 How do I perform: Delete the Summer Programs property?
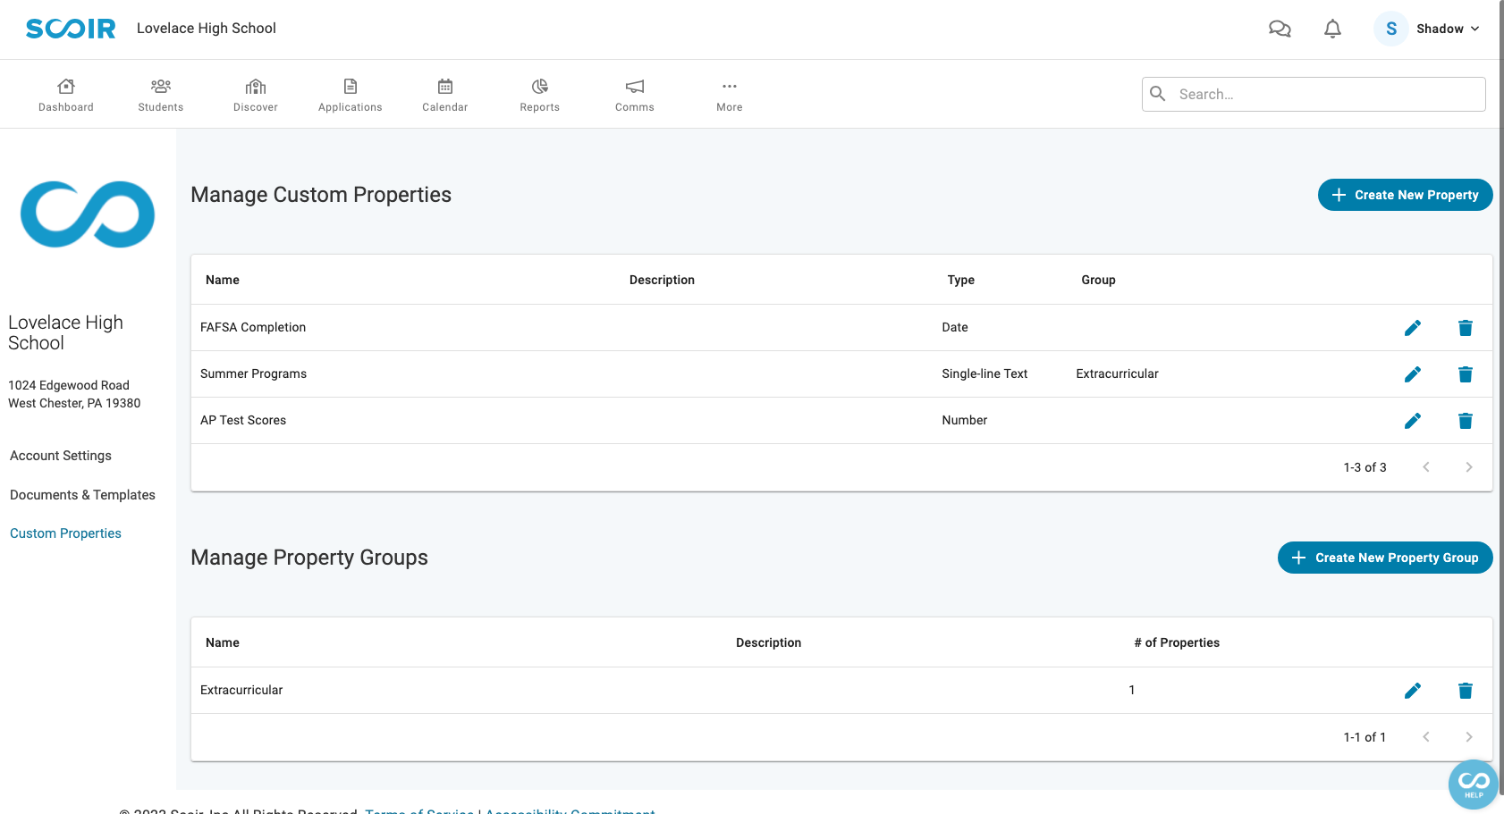(1465, 374)
